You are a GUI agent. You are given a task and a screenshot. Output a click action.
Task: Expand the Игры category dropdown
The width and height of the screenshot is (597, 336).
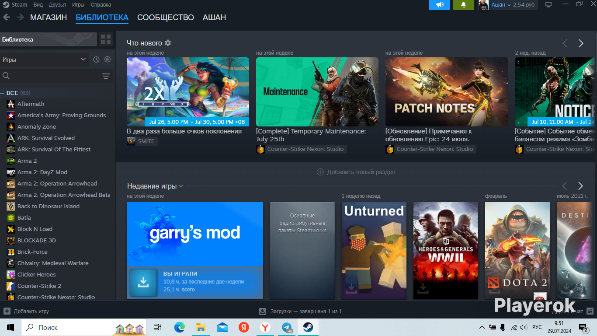coord(45,59)
